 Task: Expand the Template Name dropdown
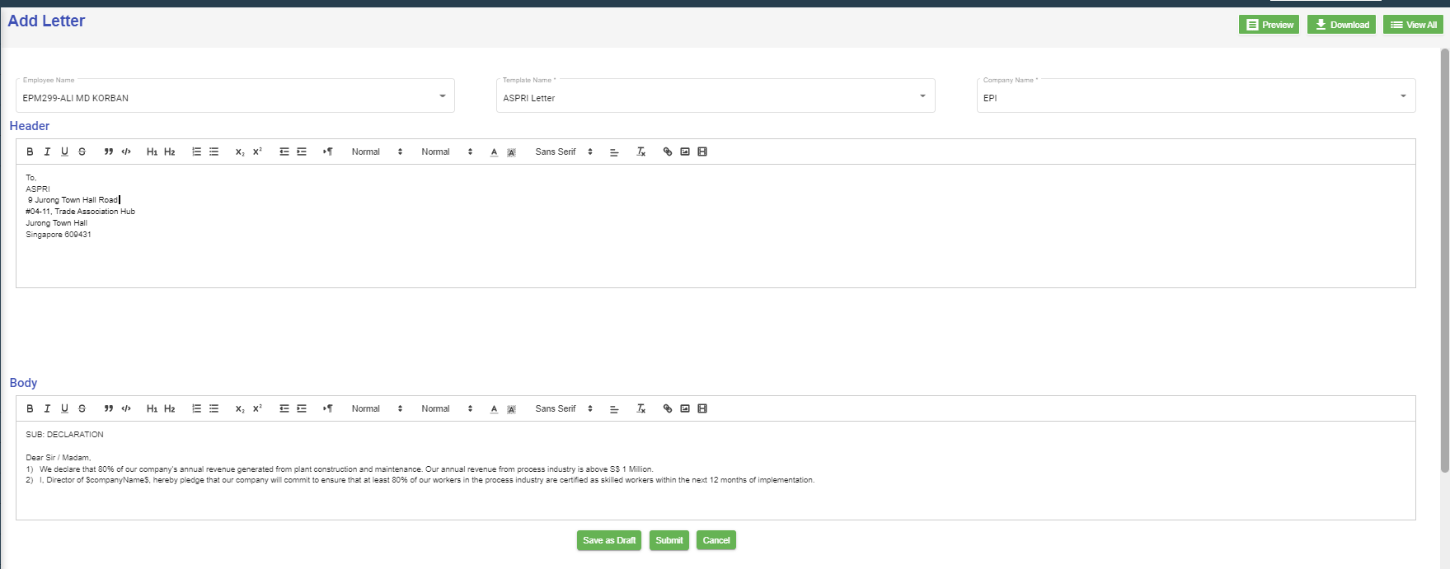[715, 97]
